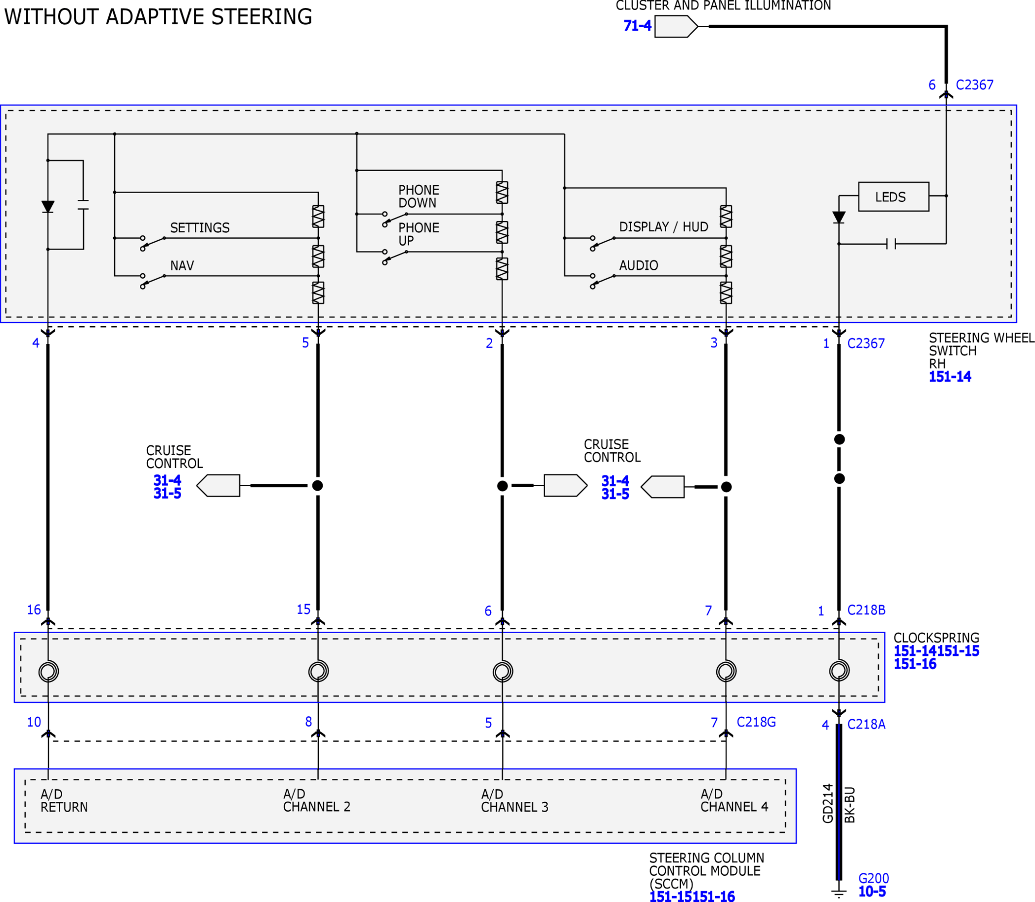Viewport: 1035px width, 902px height.
Task: Click the CLUSTER AND PANEL ILLUMINATION label
Action: [723, 5]
